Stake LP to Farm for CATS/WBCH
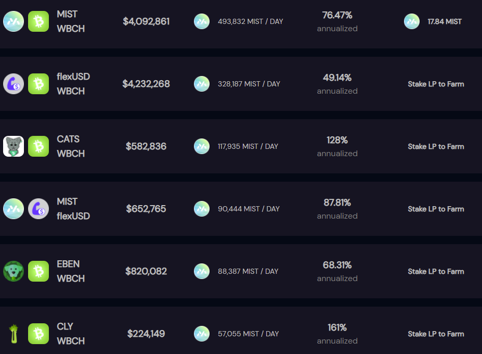This screenshot has height=354, width=482. coord(436,146)
